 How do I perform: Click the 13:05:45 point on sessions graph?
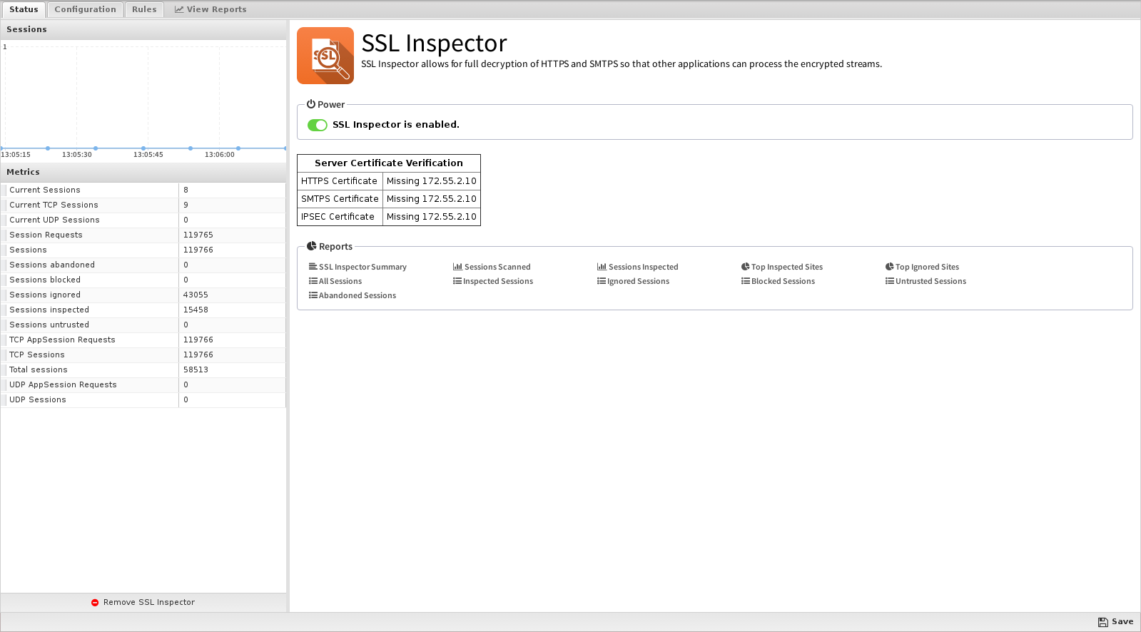click(143, 148)
